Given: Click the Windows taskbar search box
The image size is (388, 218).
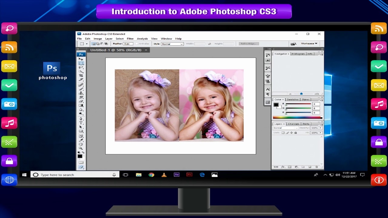Looking at the screenshot, I should [x=75, y=175].
